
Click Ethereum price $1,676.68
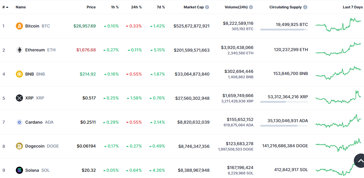(86, 50)
